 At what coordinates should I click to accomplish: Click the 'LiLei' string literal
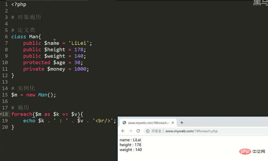[x=79, y=43]
